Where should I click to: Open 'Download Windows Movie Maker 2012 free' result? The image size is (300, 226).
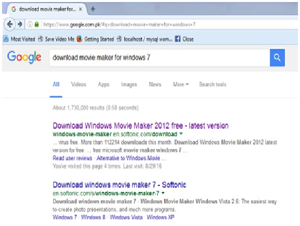(140, 126)
